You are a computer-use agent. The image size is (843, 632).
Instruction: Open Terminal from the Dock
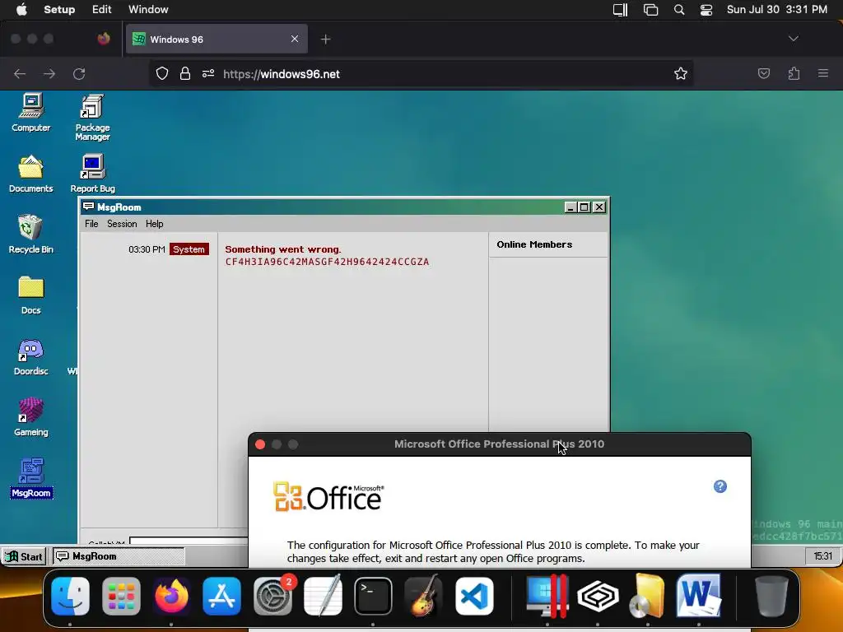pos(373,596)
